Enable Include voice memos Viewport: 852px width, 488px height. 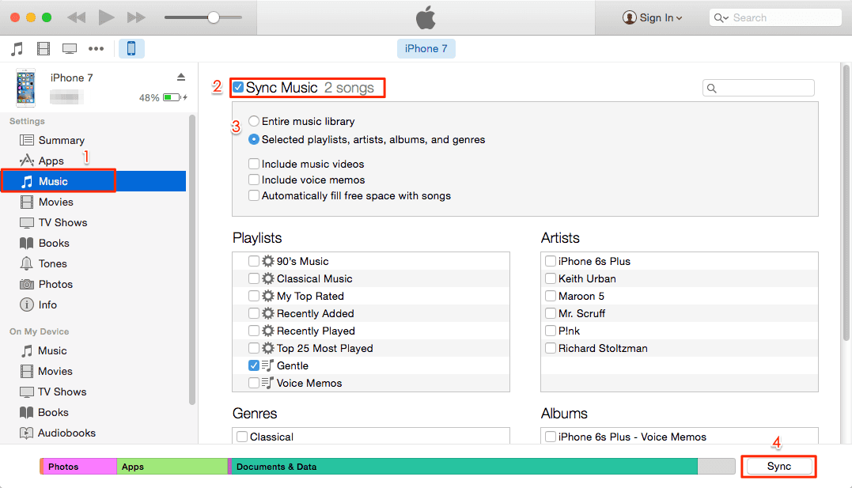[254, 180]
